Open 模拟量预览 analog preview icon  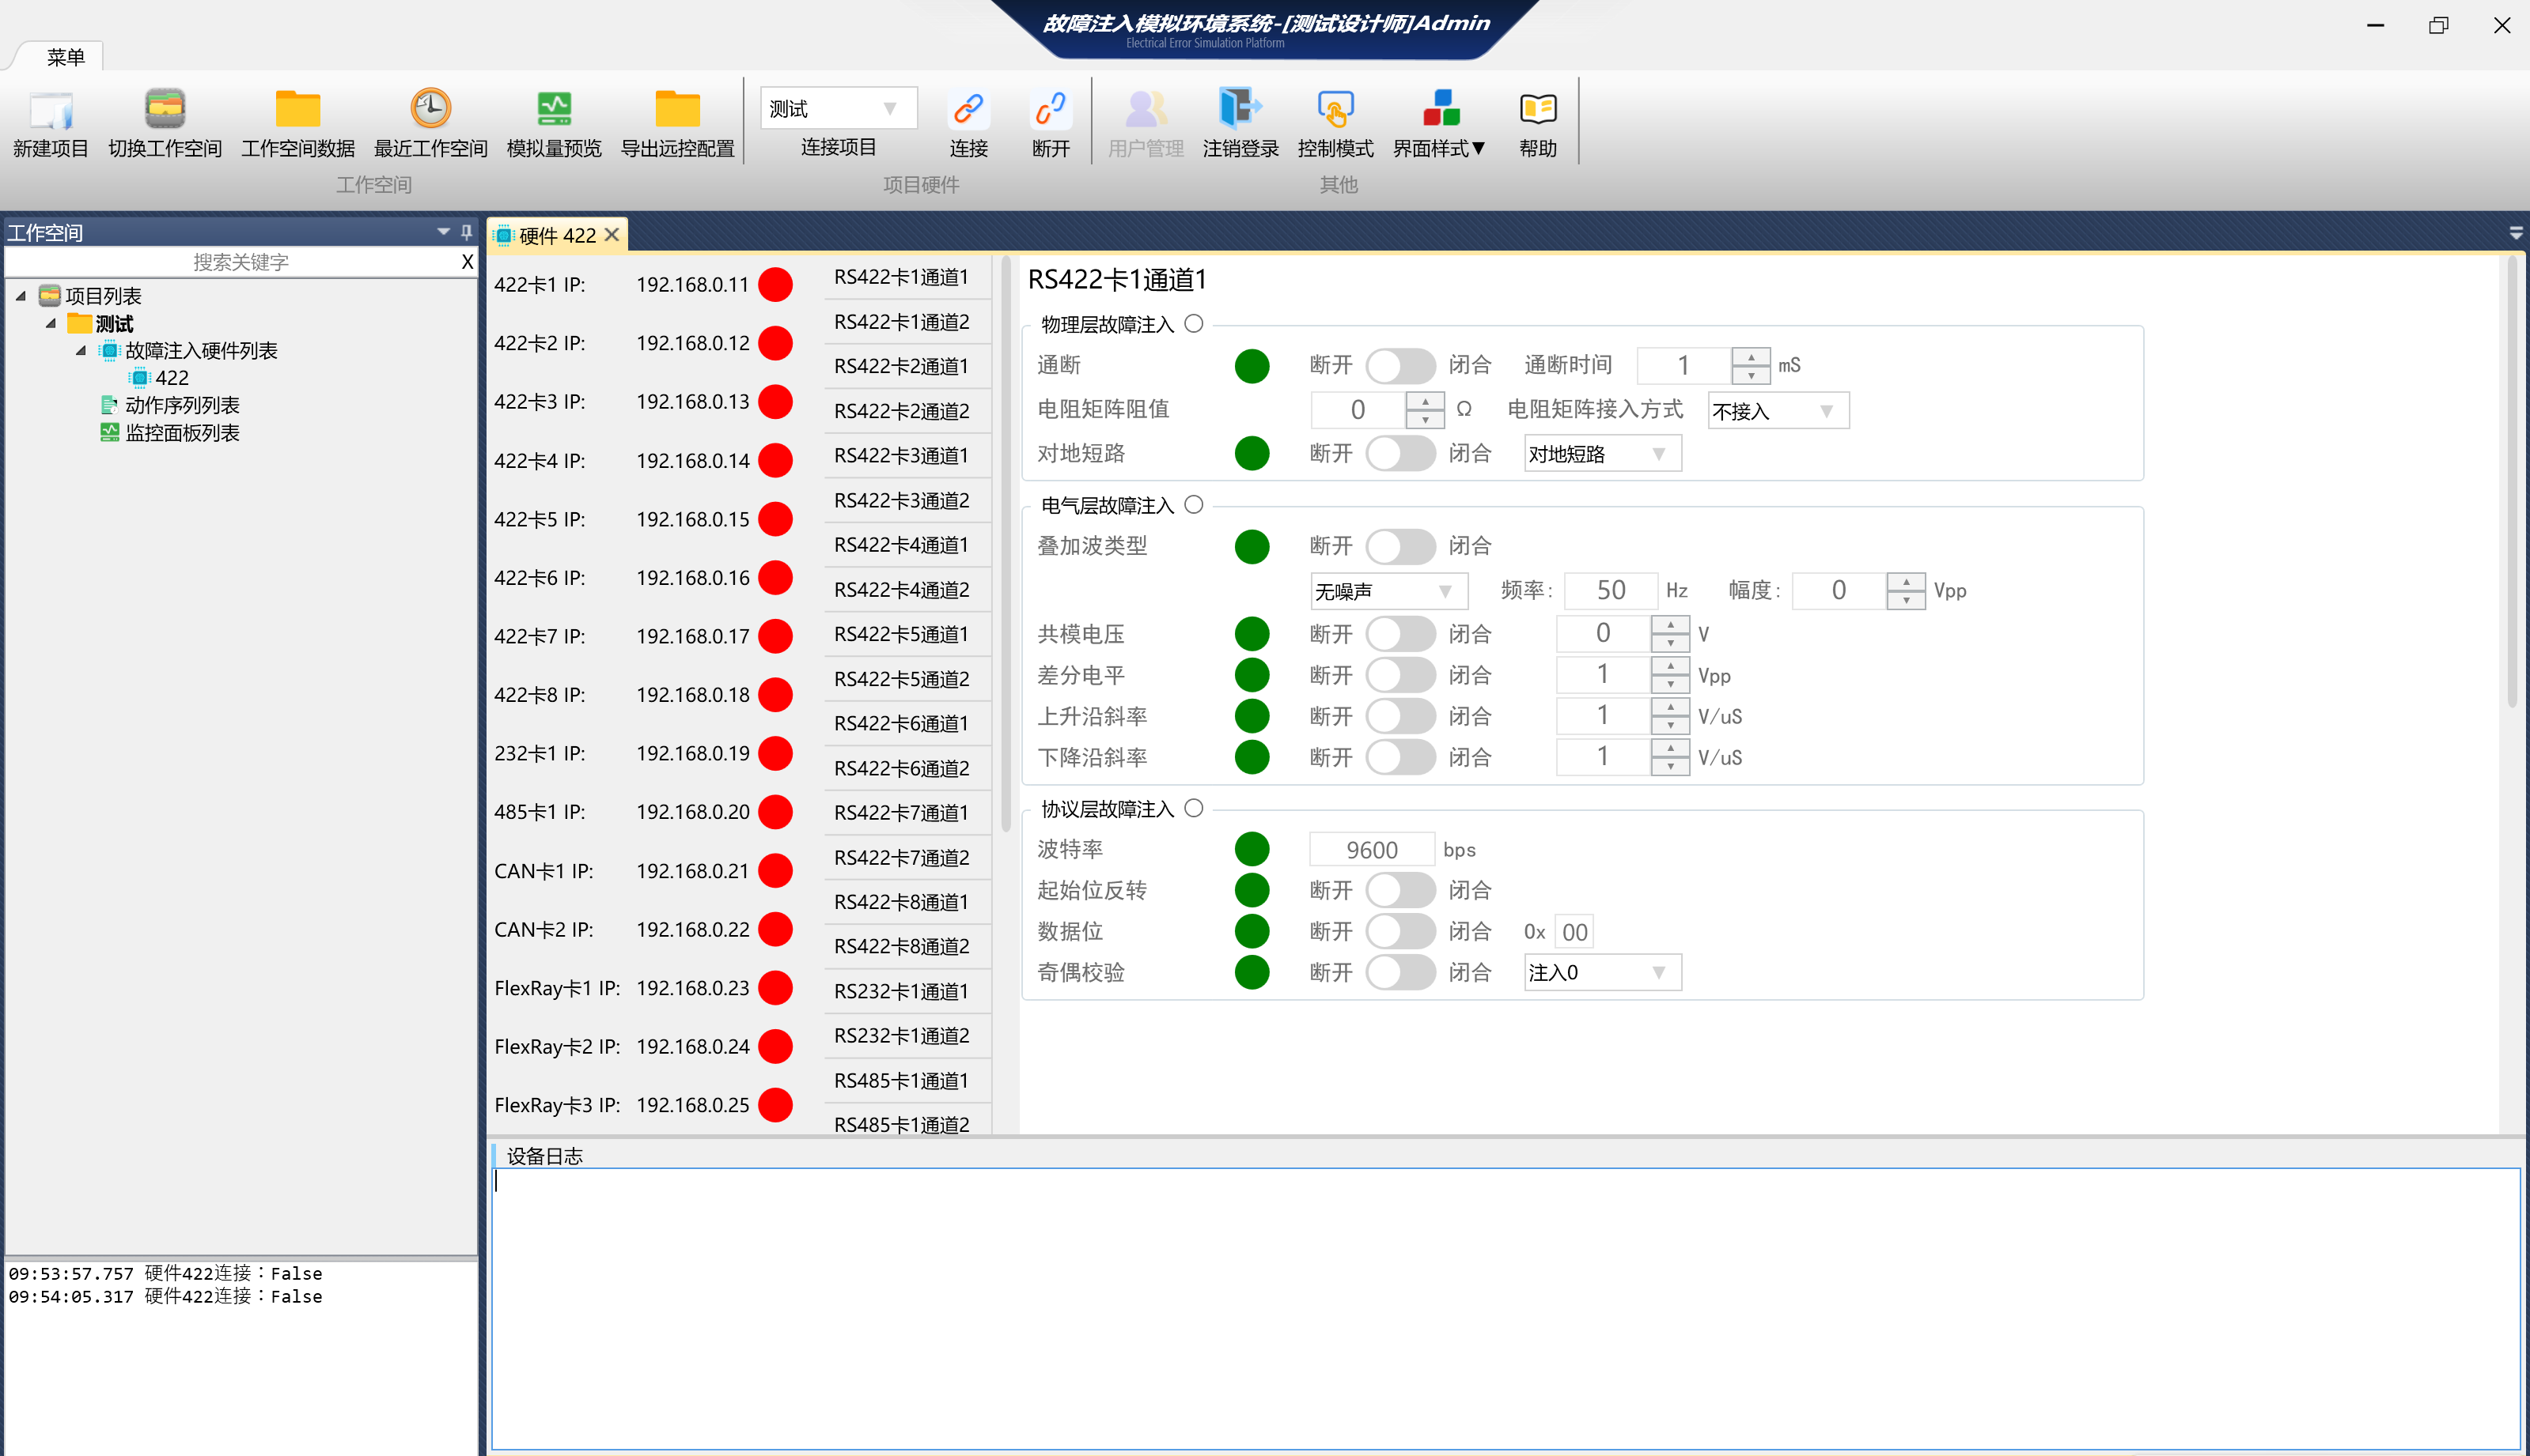554,110
